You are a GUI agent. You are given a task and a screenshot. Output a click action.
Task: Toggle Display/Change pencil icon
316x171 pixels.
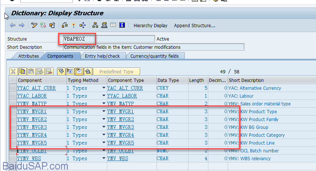point(34,25)
